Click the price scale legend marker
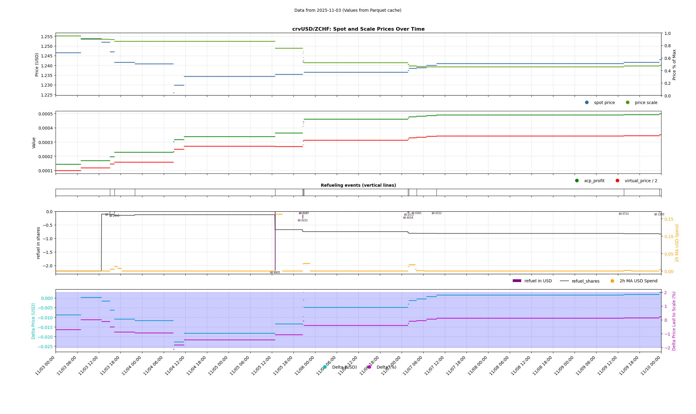Screen dimensions: 696x414 pos(628,103)
